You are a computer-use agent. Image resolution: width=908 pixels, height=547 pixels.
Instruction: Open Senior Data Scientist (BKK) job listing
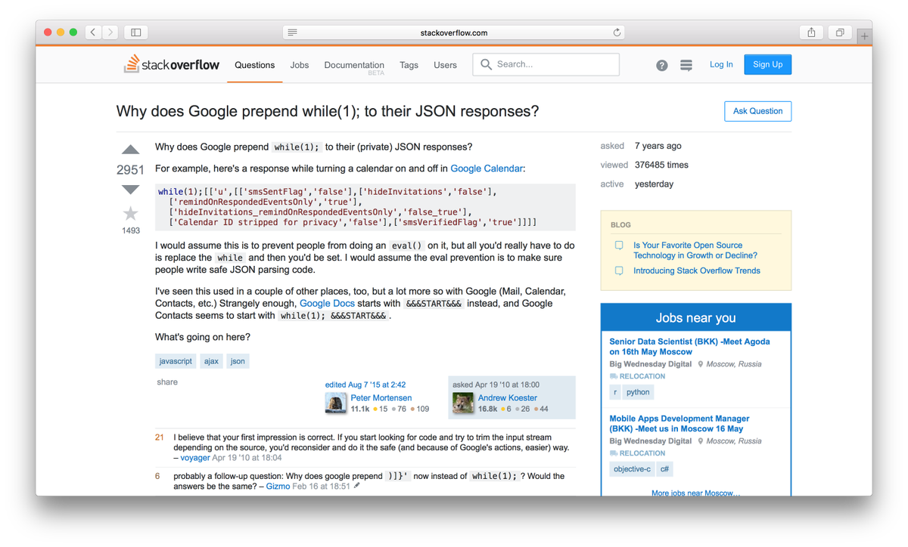pyautogui.click(x=689, y=347)
